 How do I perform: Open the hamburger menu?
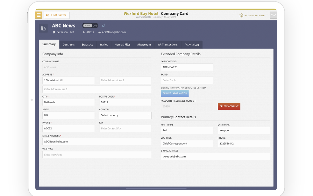tap(39, 15)
